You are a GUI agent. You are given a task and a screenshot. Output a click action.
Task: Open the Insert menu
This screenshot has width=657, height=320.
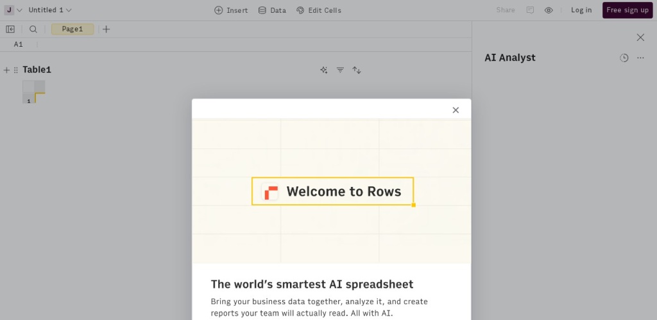point(231,10)
